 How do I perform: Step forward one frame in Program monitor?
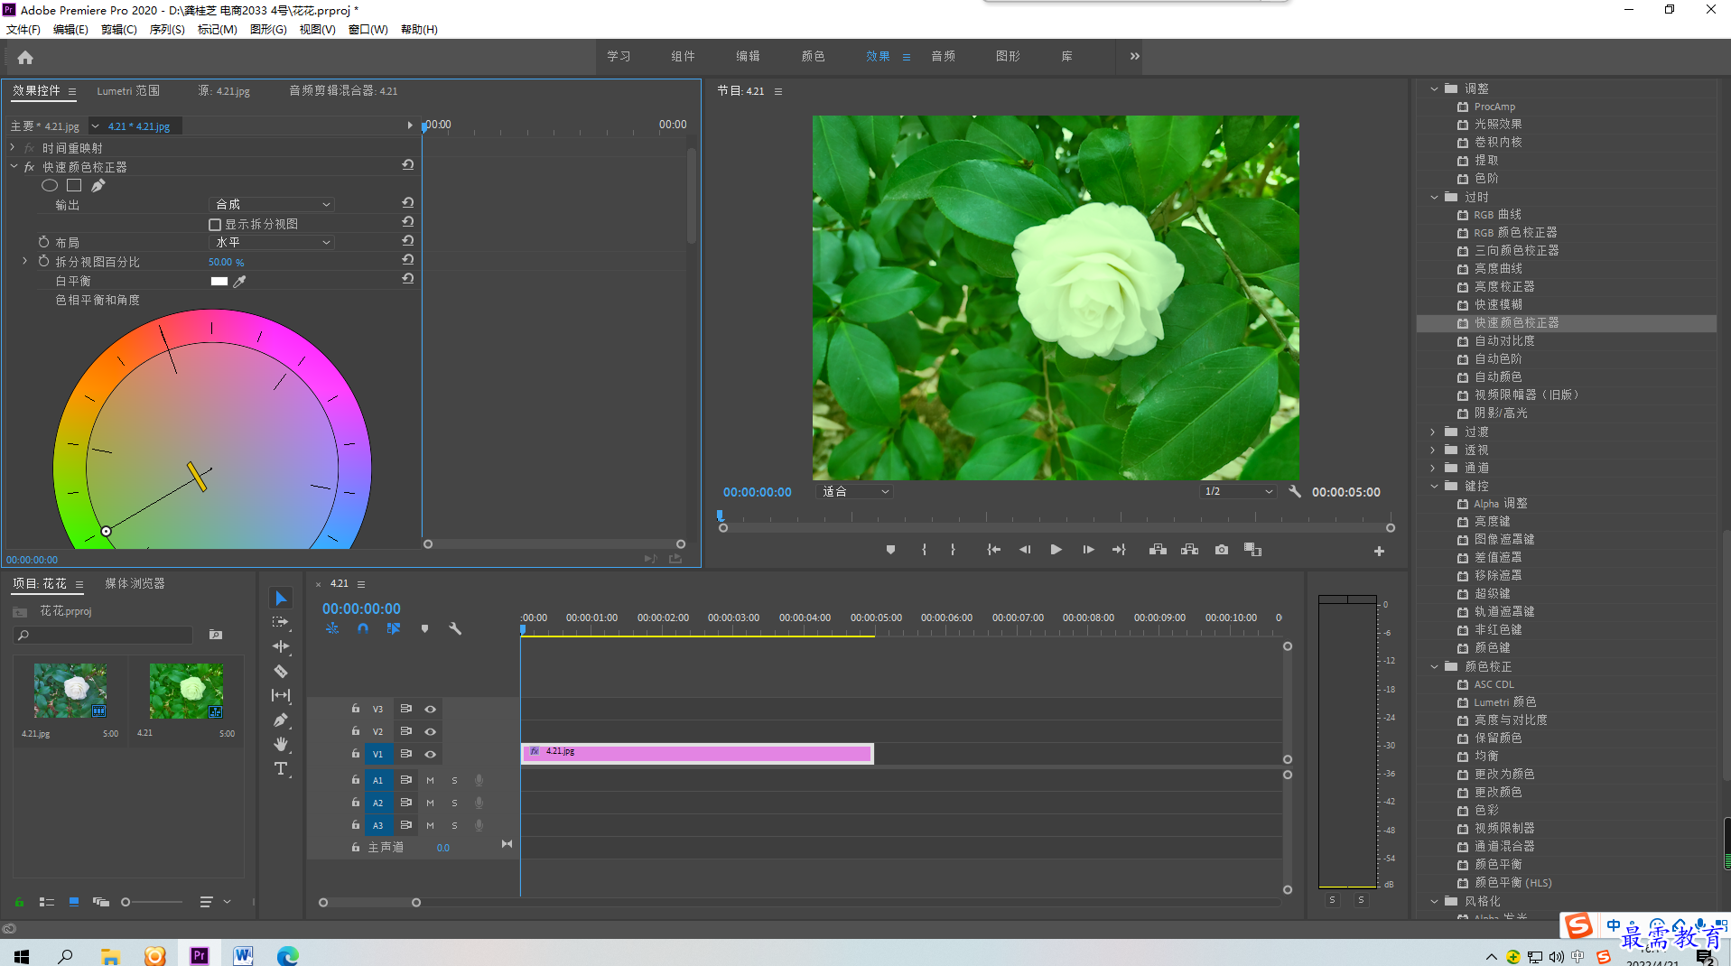pos(1088,550)
